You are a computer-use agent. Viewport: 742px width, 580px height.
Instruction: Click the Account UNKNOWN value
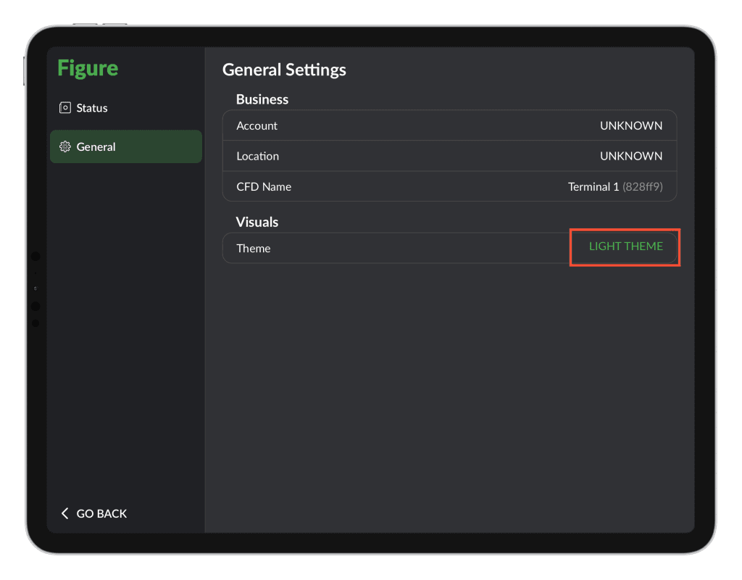point(631,125)
